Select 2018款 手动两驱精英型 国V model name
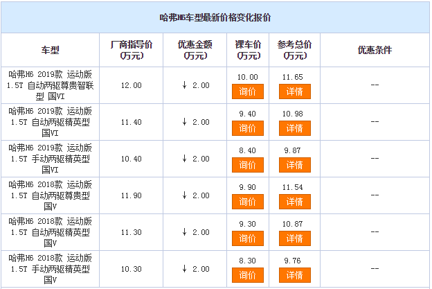This screenshot has height=289, width=432. point(50,268)
